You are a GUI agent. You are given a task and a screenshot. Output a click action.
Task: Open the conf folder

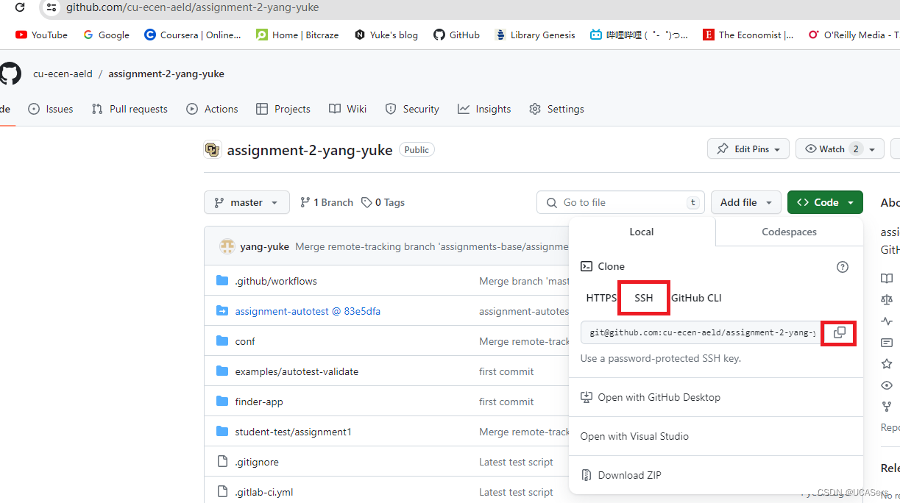pyautogui.click(x=245, y=341)
